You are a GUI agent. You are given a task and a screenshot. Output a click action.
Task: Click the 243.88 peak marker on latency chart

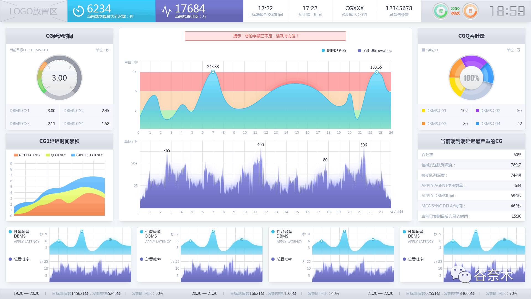[213, 72]
